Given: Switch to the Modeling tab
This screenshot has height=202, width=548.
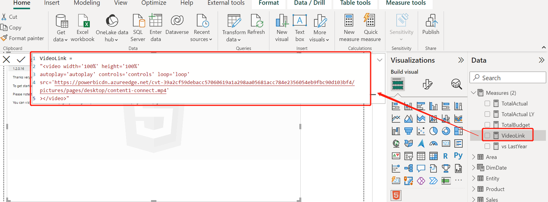Looking at the screenshot, I should tap(87, 3).
